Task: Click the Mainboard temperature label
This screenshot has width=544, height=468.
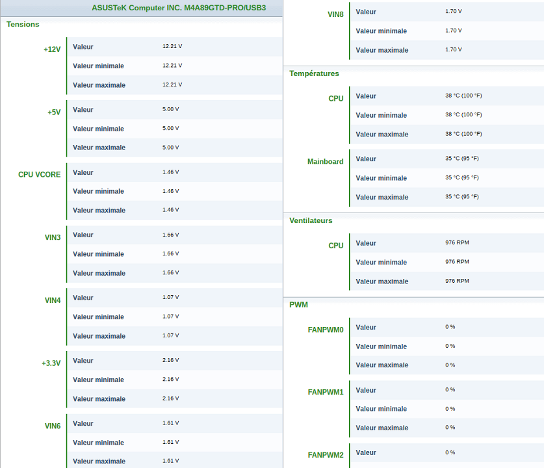Action: coord(326,161)
